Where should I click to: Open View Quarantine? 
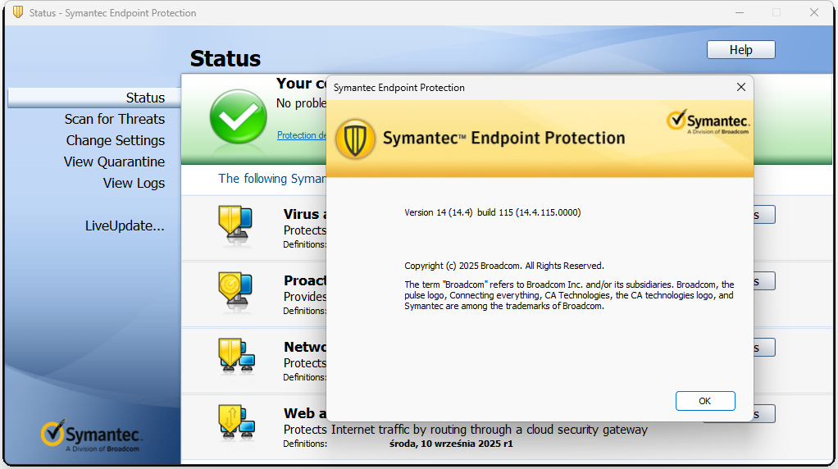pos(114,162)
